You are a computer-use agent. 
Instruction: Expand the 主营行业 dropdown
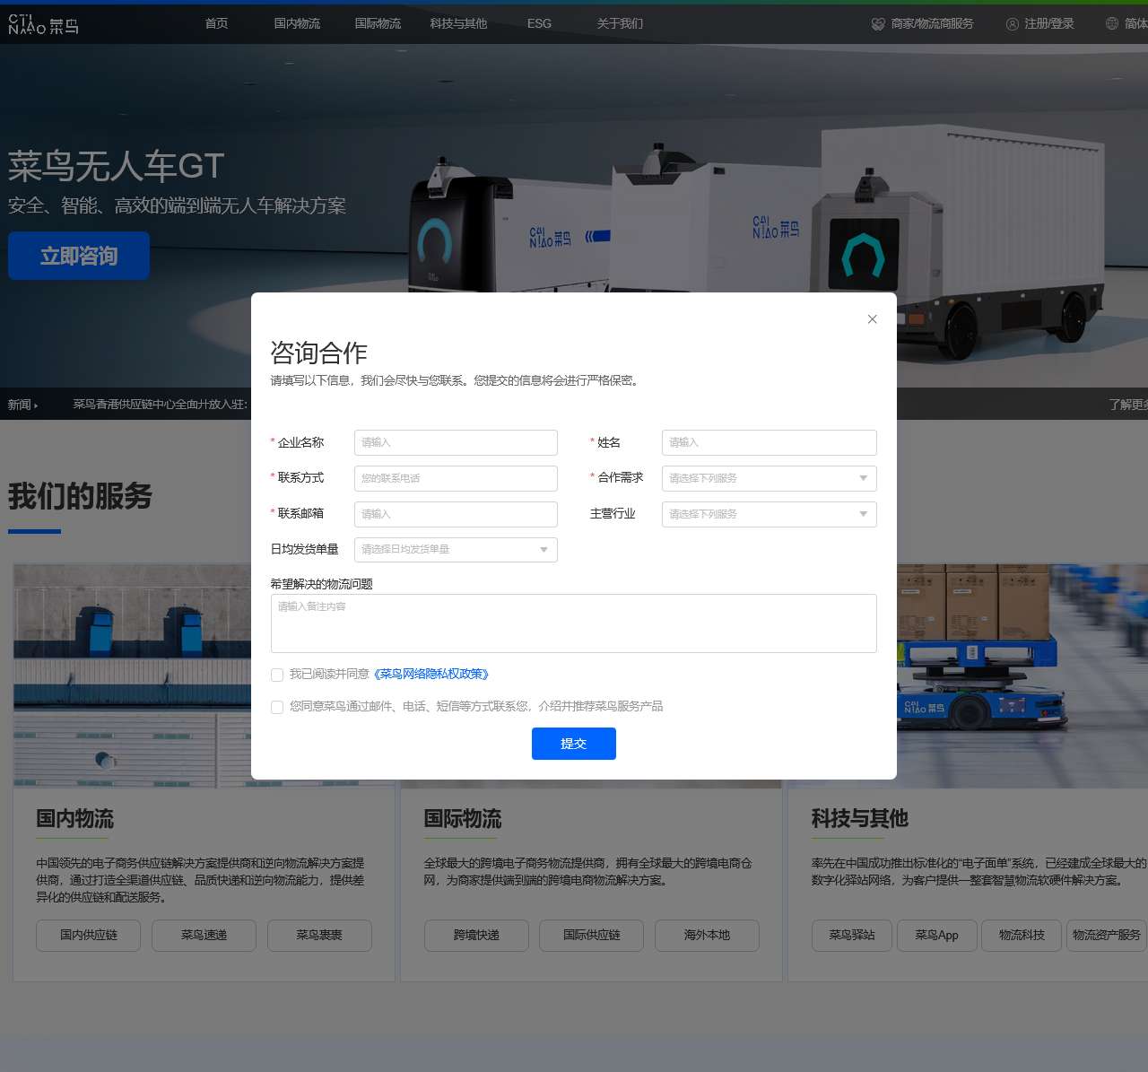pos(769,514)
